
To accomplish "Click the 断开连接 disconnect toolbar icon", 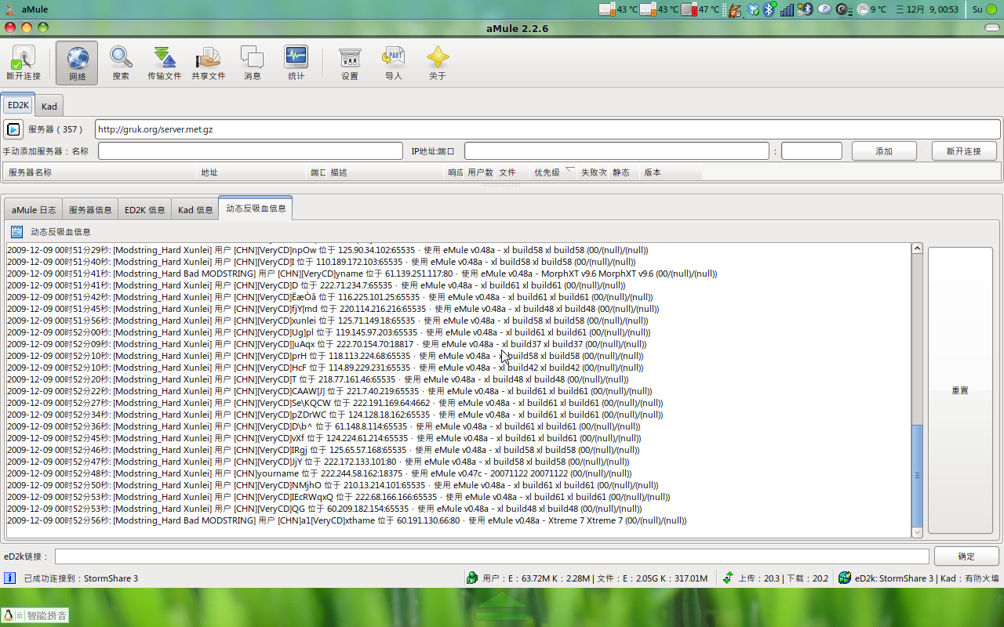I will pos(24,63).
